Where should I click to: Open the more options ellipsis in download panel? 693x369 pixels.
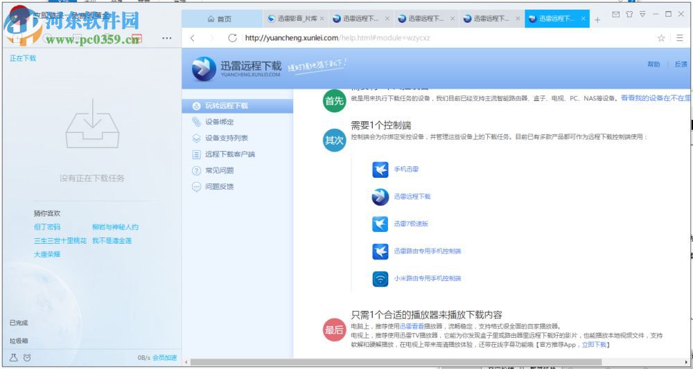(166, 38)
